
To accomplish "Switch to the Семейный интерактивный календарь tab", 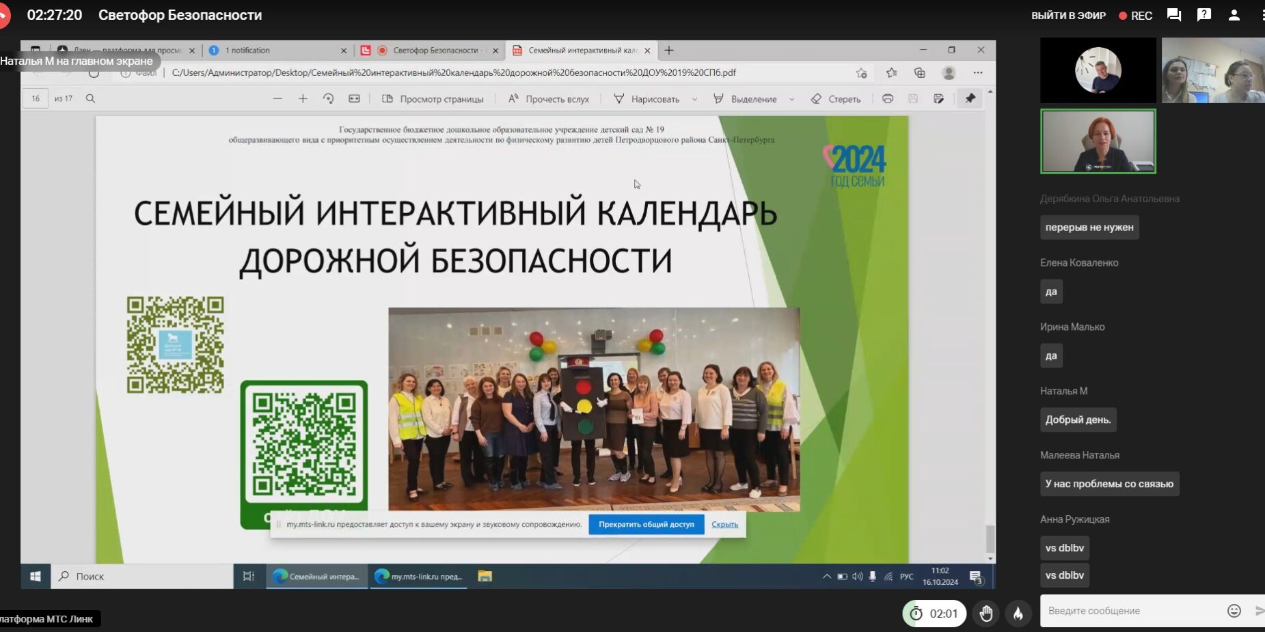I will pos(582,50).
